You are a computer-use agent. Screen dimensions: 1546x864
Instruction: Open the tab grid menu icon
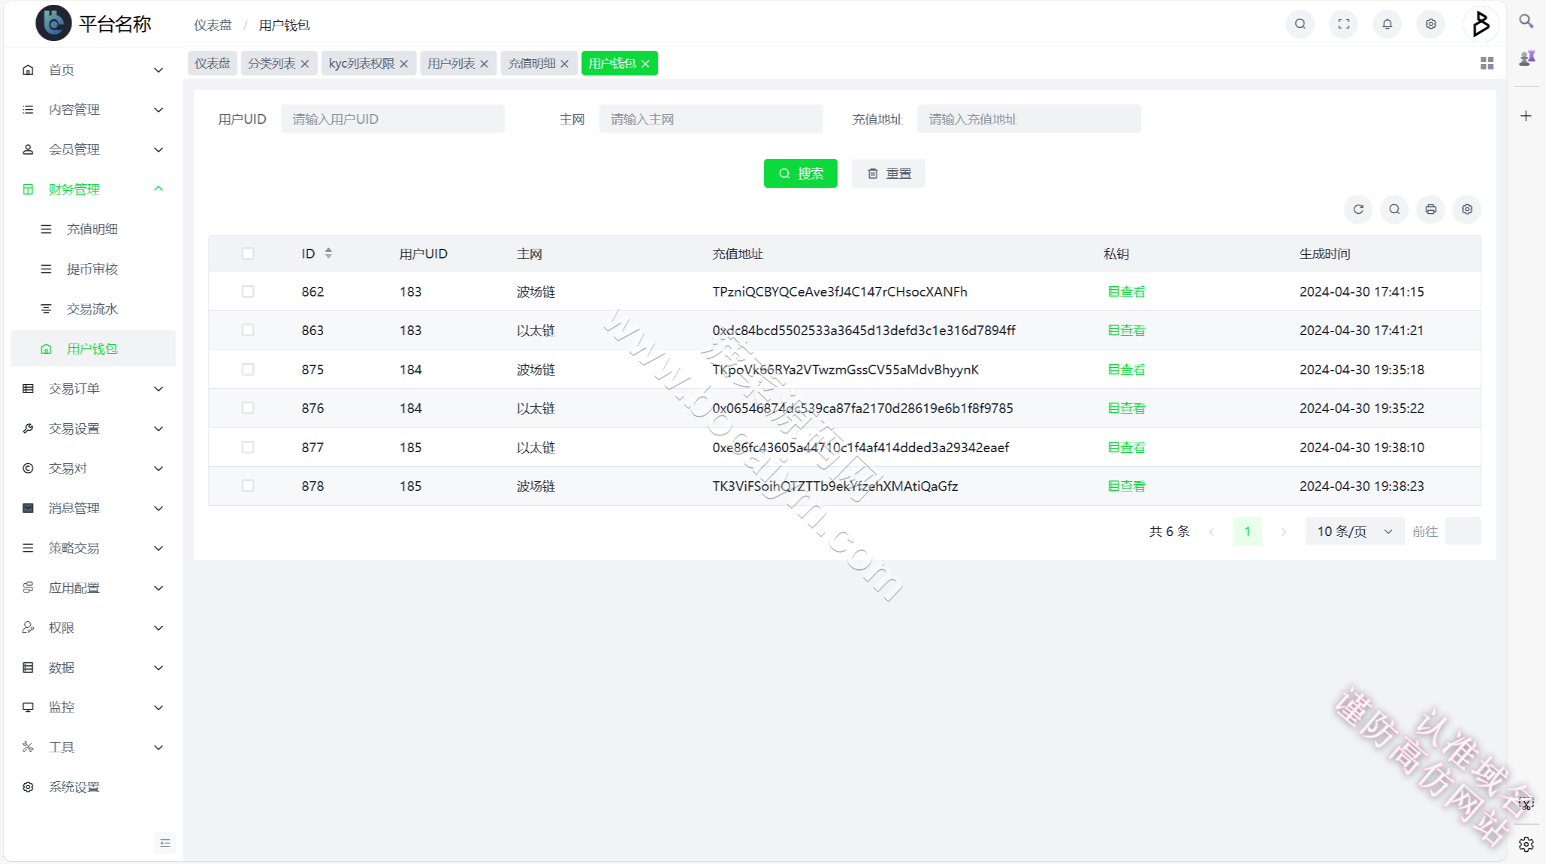(x=1487, y=63)
